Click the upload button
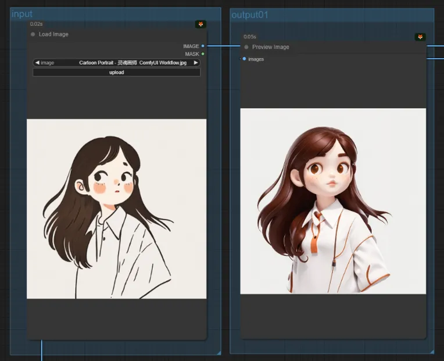 [116, 72]
